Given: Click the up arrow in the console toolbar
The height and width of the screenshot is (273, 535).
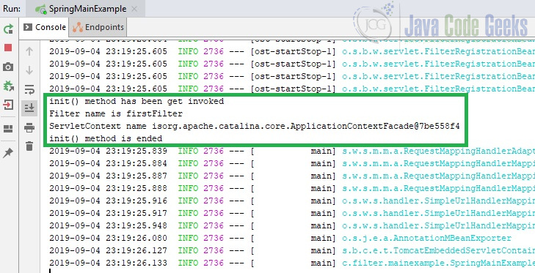Looking at the screenshot, I should click(x=29, y=51).
